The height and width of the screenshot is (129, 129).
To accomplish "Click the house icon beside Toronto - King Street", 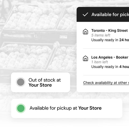I will [85, 31].
